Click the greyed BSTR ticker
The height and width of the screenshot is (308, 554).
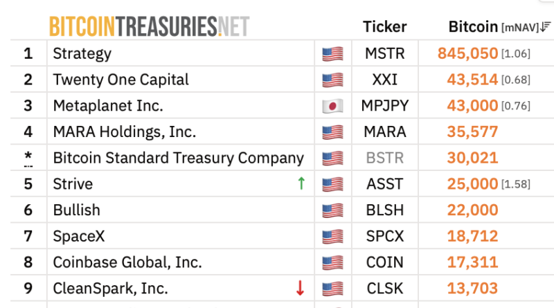click(385, 158)
